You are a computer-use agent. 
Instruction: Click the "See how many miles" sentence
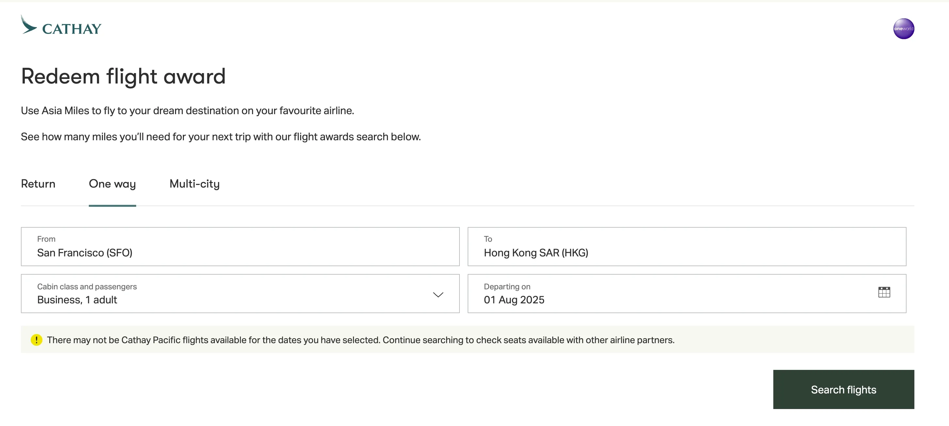coord(221,137)
